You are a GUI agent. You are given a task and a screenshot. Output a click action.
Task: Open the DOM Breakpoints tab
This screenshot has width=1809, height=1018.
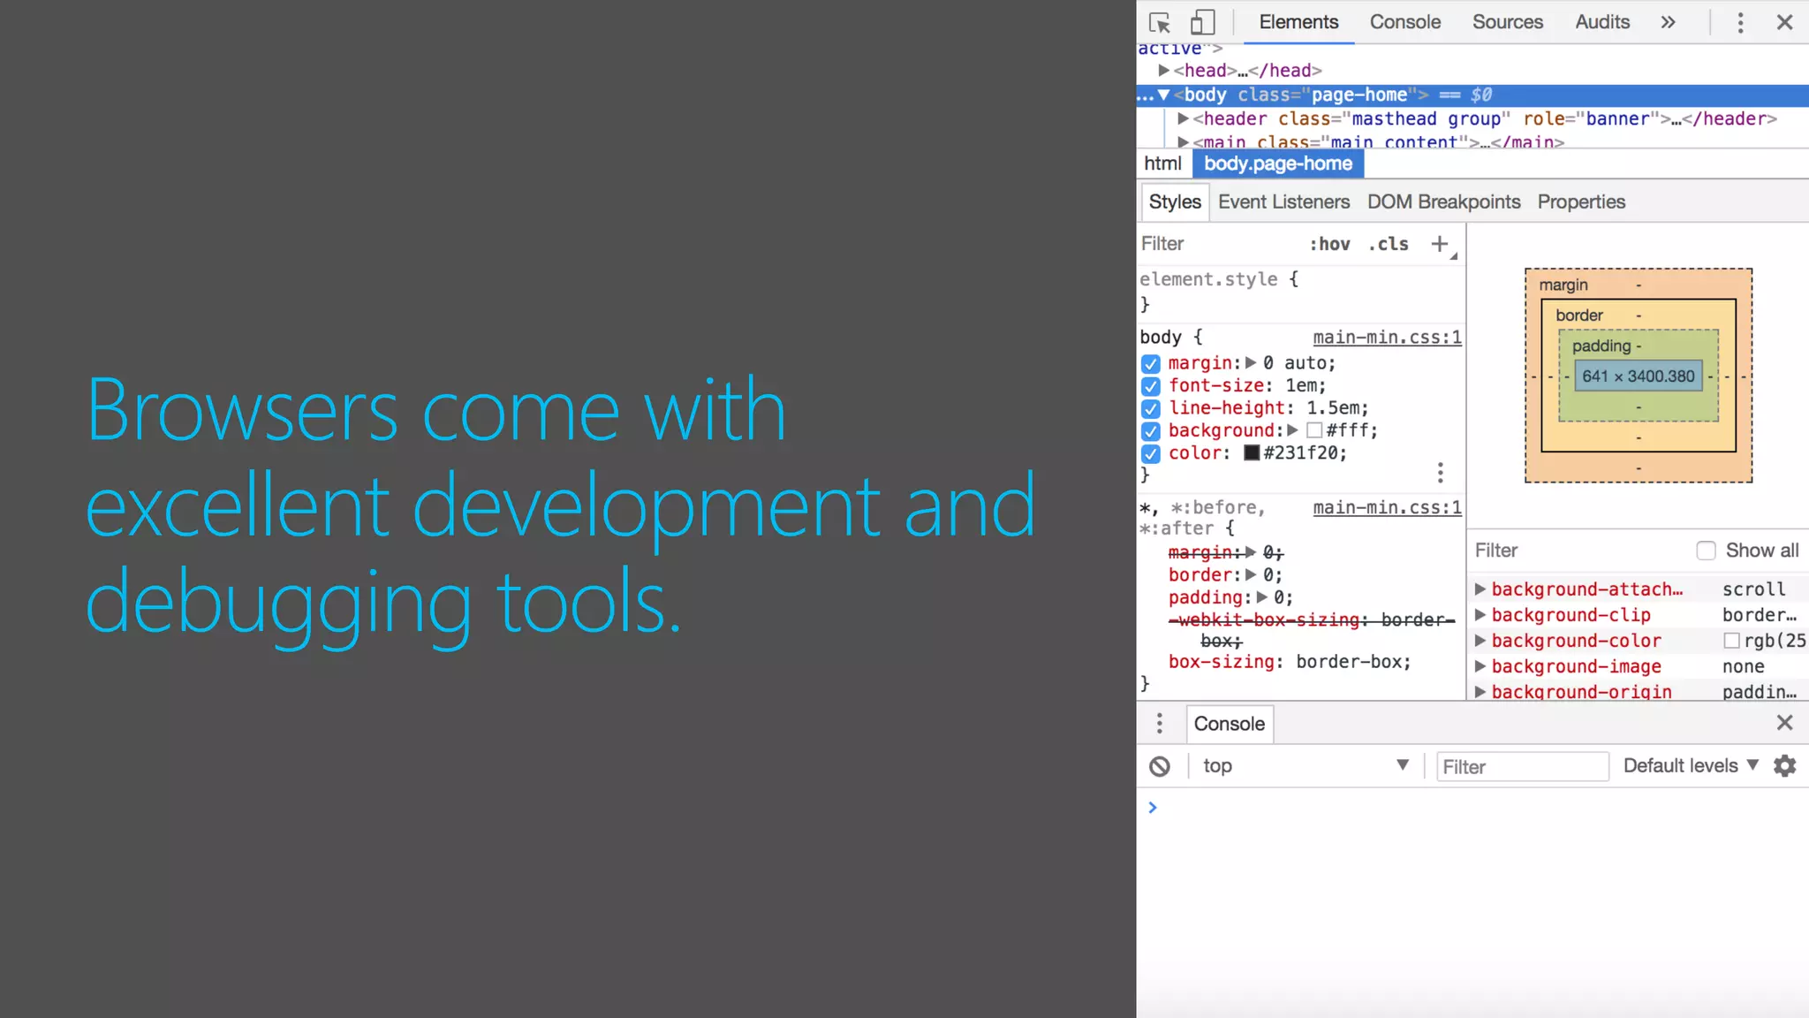point(1443,202)
